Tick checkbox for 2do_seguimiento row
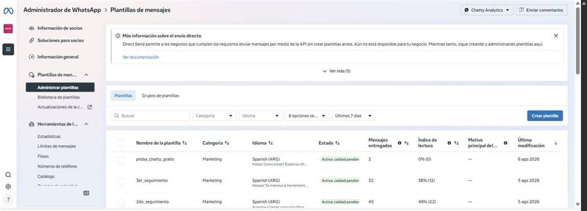This screenshot has height=211, width=587. point(121,203)
